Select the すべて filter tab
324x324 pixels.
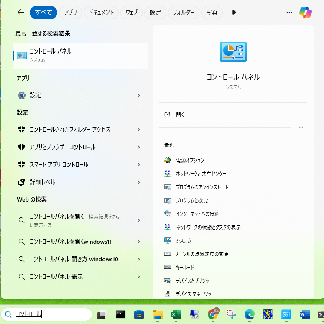pyautogui.click(x=43, y=13)
